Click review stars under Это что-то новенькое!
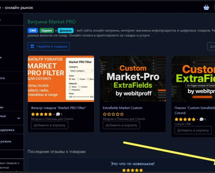Image resolution: width=215 pixels, height=173 pixels. (x=133, y=170)
